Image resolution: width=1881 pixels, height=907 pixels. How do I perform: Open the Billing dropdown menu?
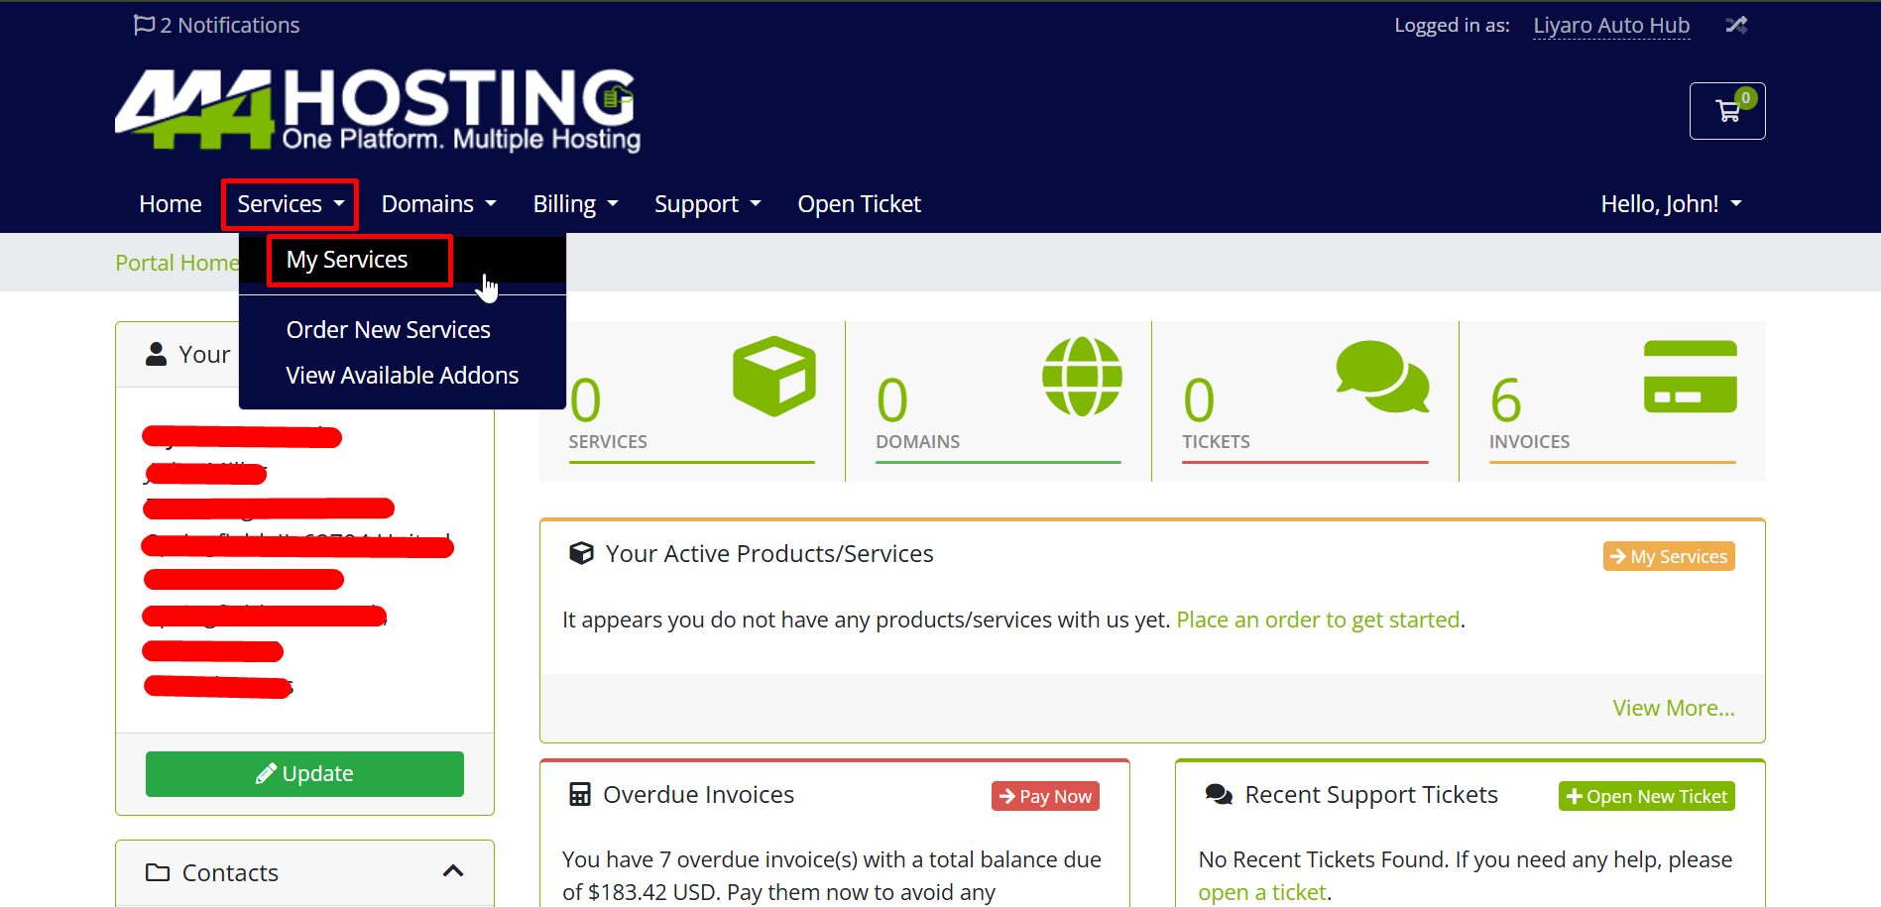pyautogui.click(x=575, y=204)
